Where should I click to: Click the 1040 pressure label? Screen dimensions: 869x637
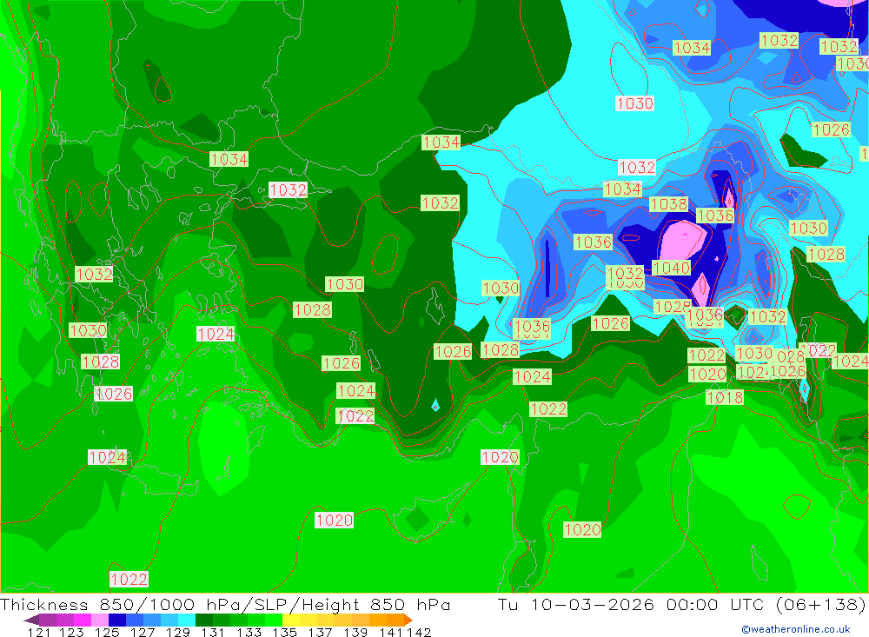[x=671, y=268]
